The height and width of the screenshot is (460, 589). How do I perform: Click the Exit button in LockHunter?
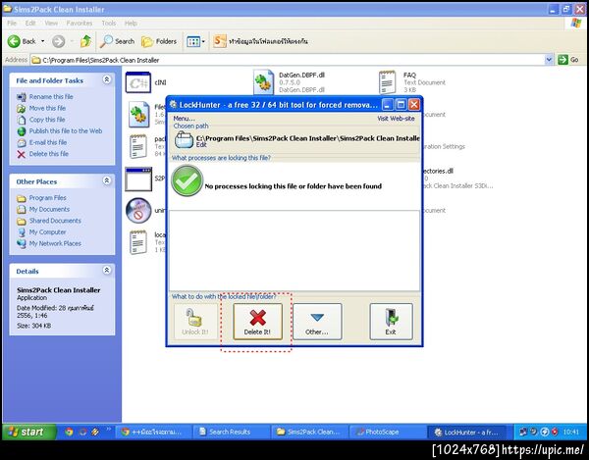(x=391, y=322)
